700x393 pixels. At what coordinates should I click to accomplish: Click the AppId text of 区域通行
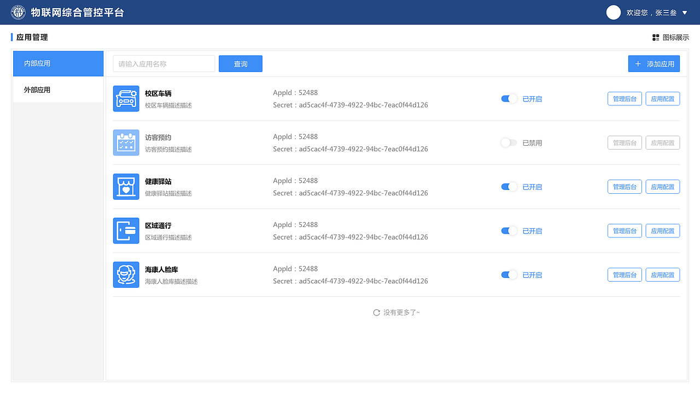pos(295,225)
